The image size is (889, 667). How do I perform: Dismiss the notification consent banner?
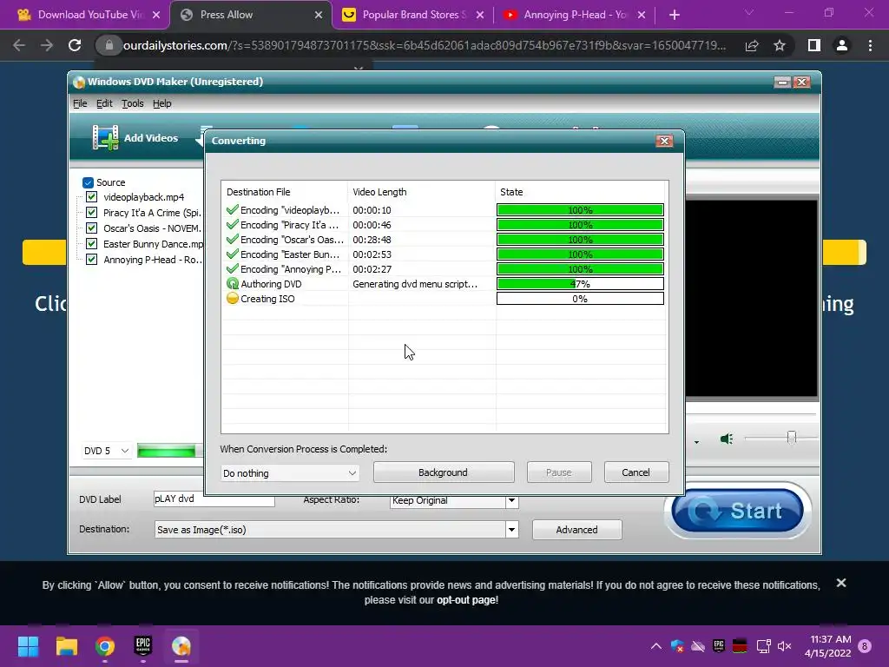coord(841,583)
